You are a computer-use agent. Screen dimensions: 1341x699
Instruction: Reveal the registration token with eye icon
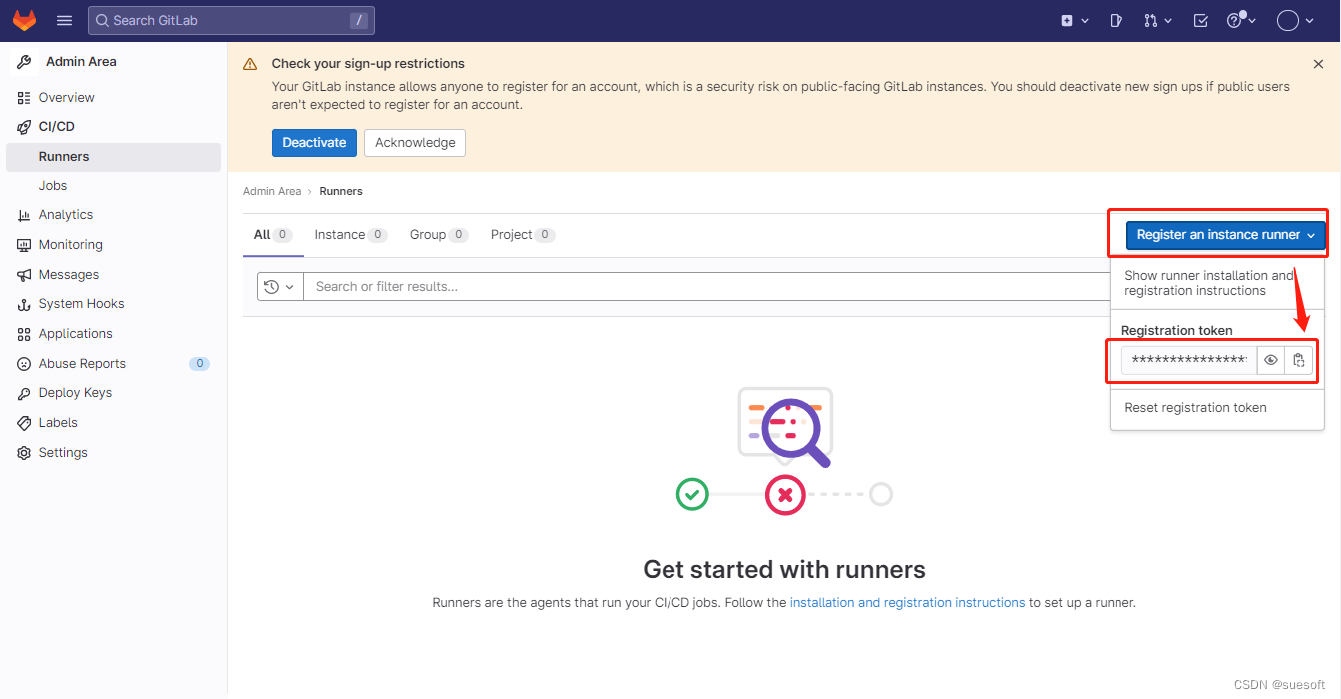1271,360
